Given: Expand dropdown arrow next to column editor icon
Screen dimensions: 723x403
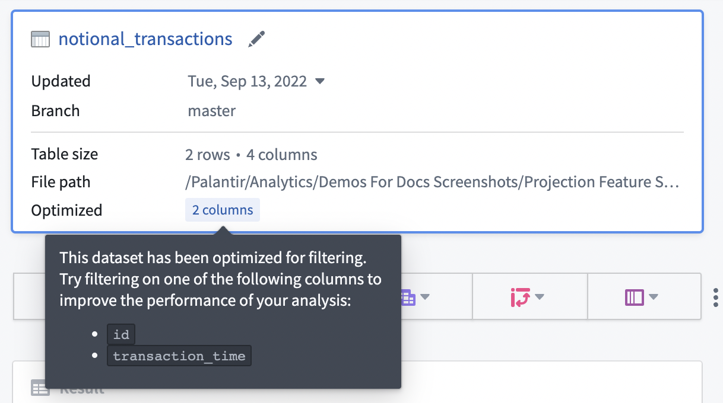Looking at the screenshot, I should pos(654,297).
